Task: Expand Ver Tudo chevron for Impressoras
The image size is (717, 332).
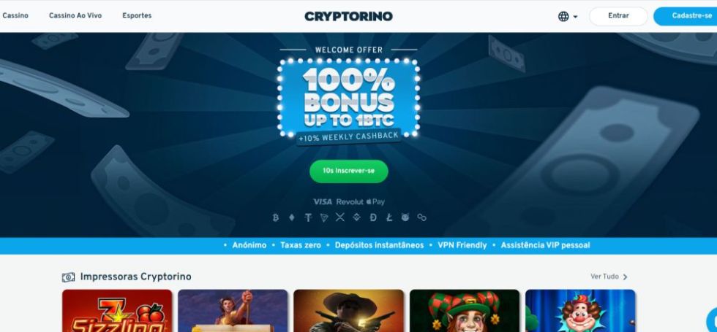Action: coord(625,277)
